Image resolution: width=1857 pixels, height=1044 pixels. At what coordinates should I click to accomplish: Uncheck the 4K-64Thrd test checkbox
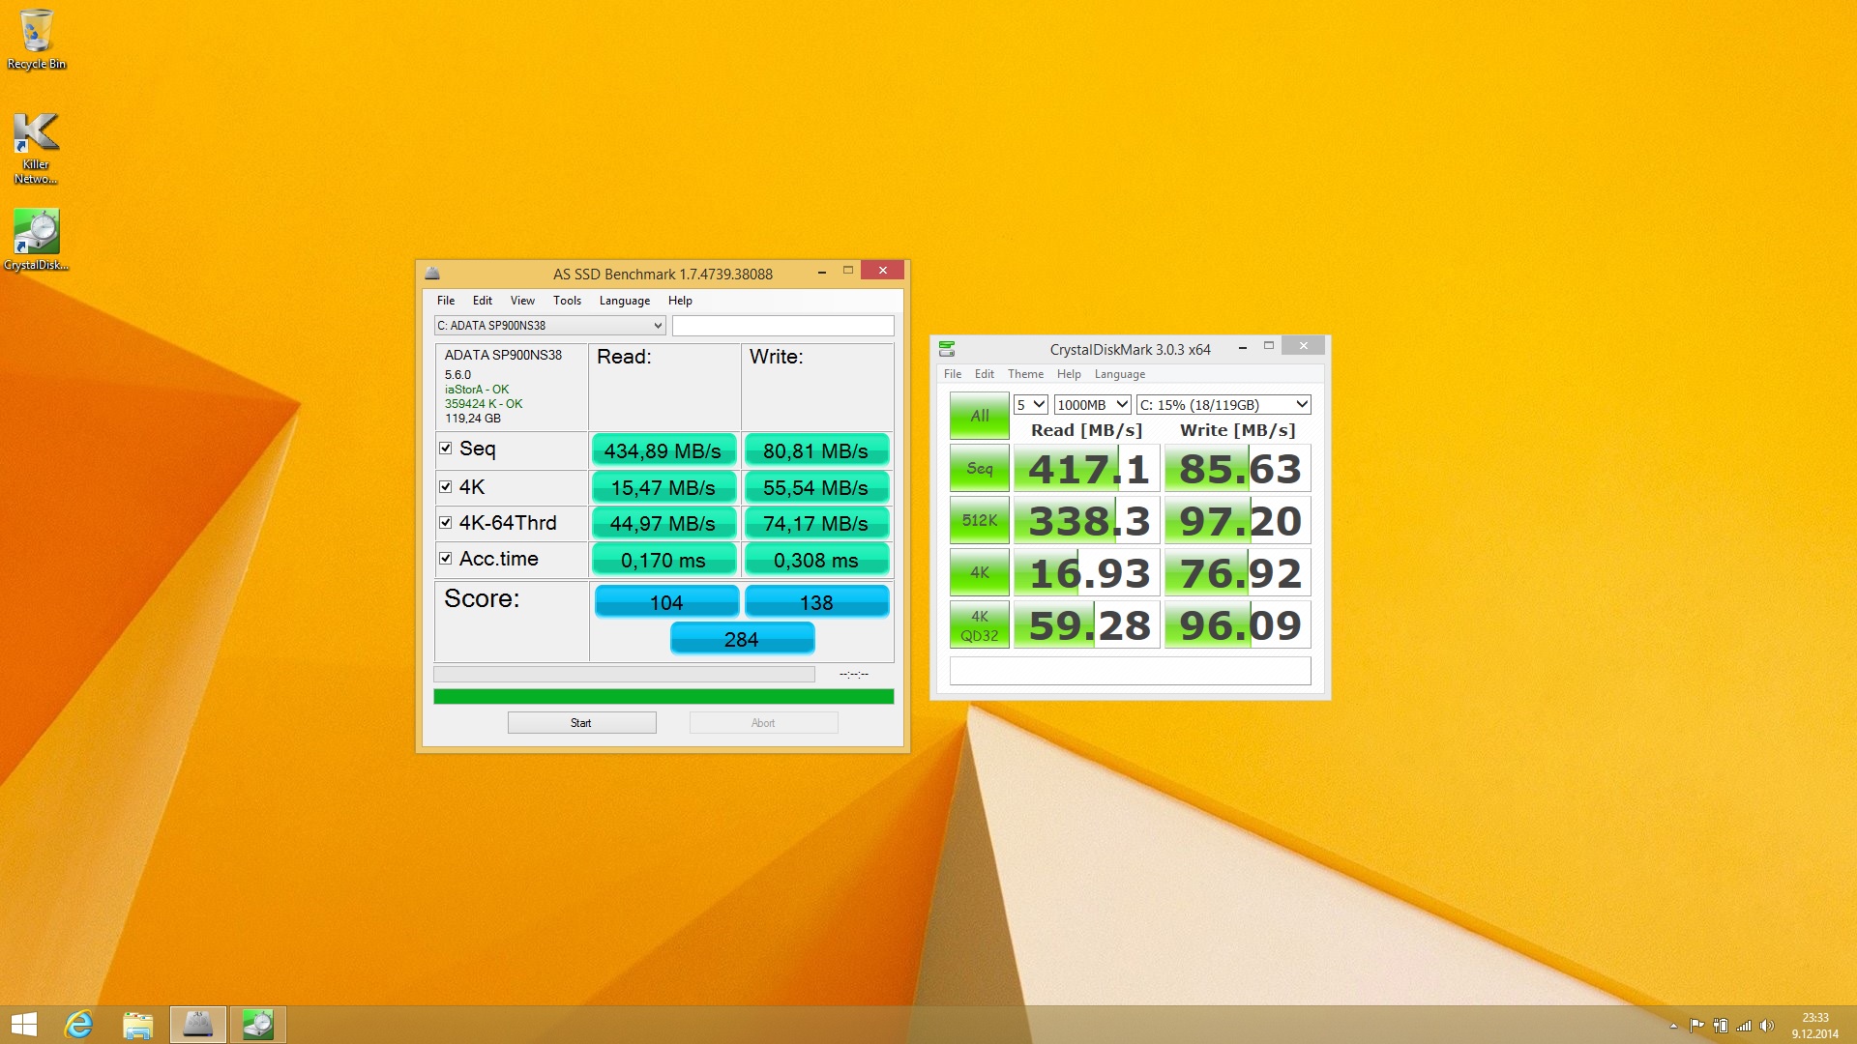(x=446, y=523)
